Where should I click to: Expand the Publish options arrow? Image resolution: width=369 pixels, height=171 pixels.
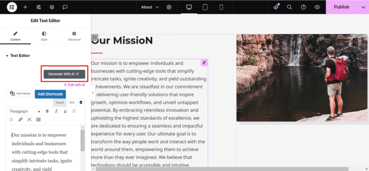click(x=363, y=7)
